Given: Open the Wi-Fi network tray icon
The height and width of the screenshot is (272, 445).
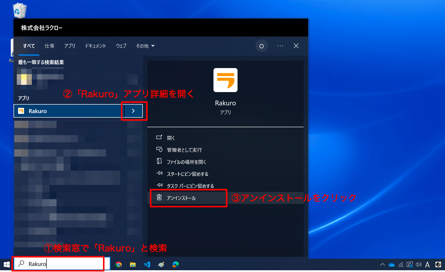Looking at the screenshot, I should pyautogui.click(x=401, y=264).
